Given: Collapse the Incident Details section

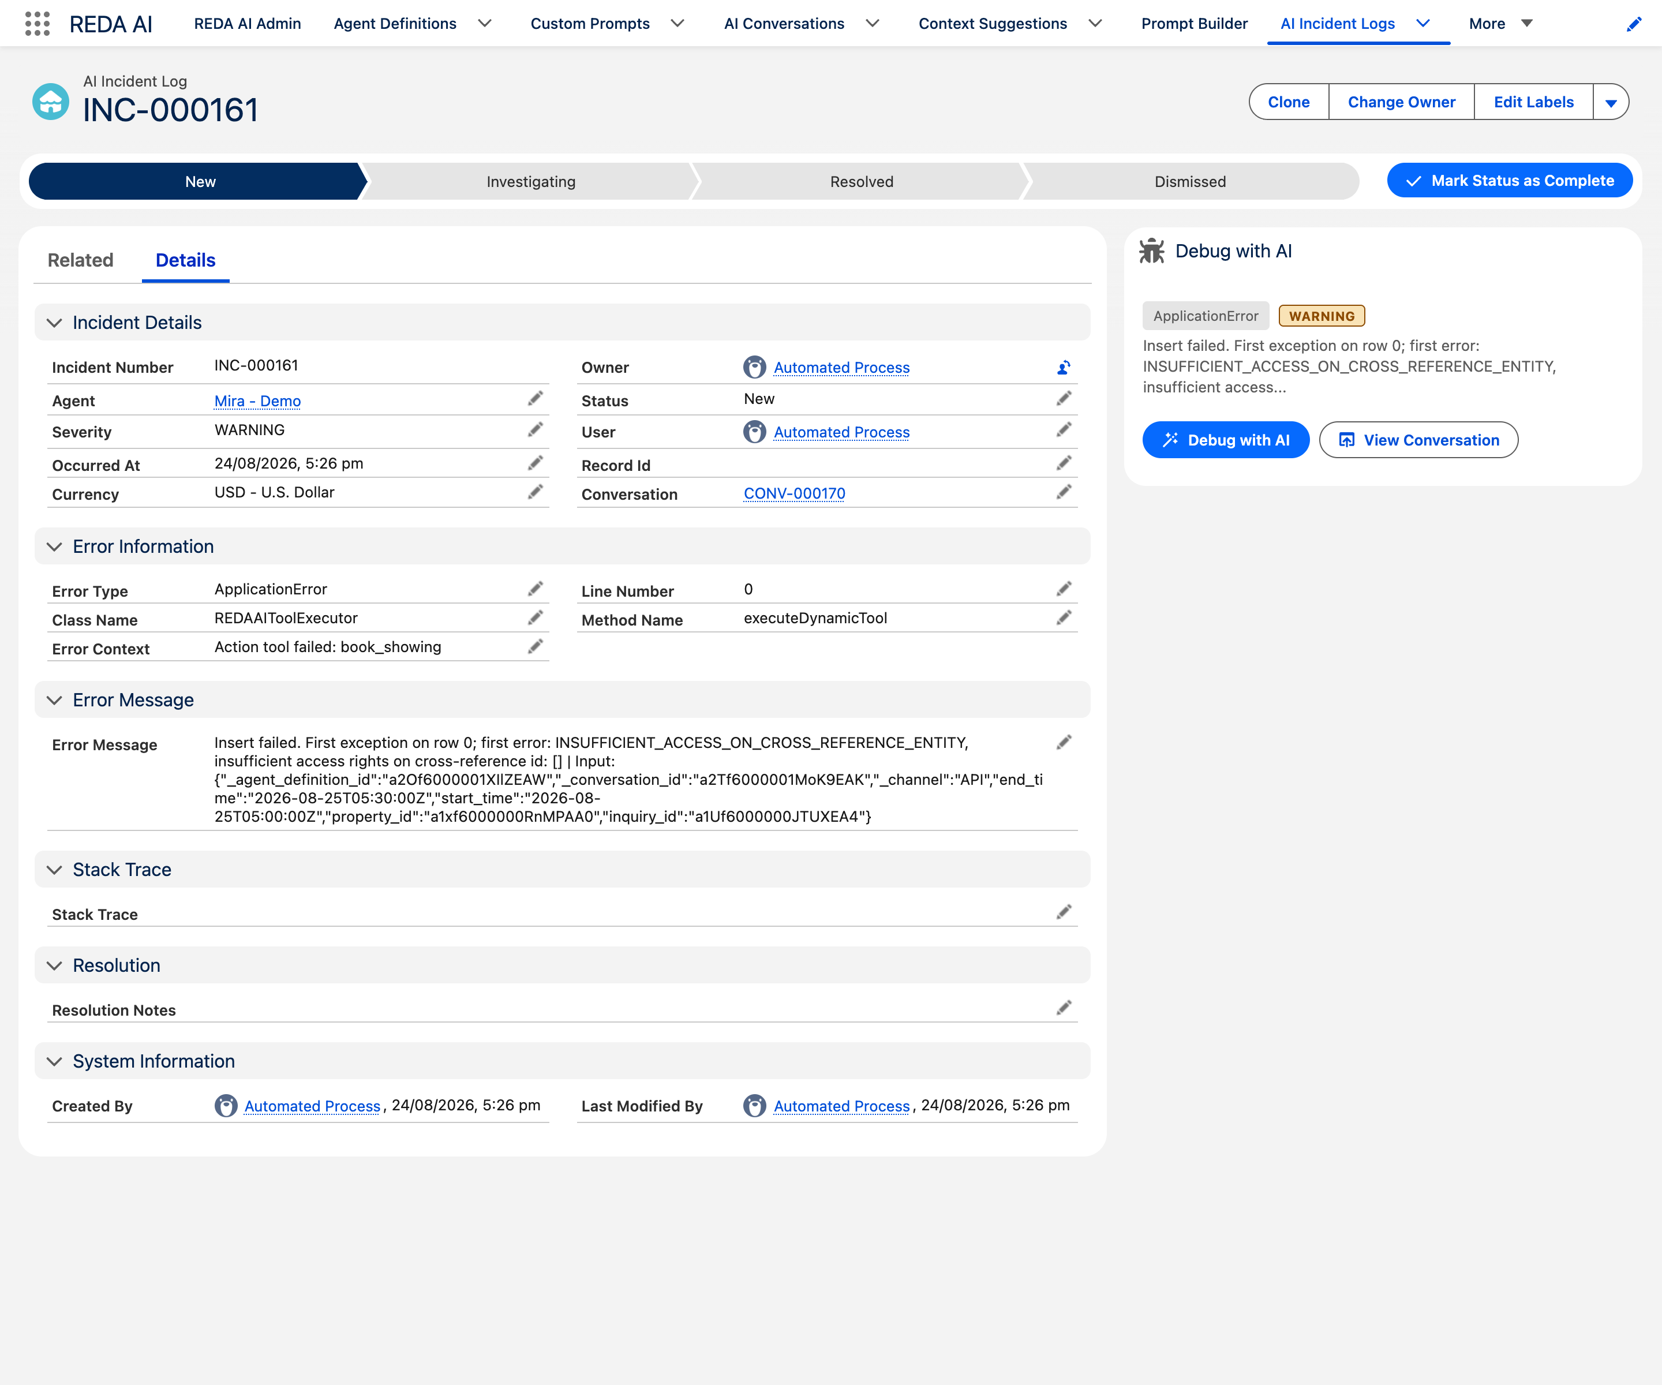Looking at the screenshot, I should 55,323.
